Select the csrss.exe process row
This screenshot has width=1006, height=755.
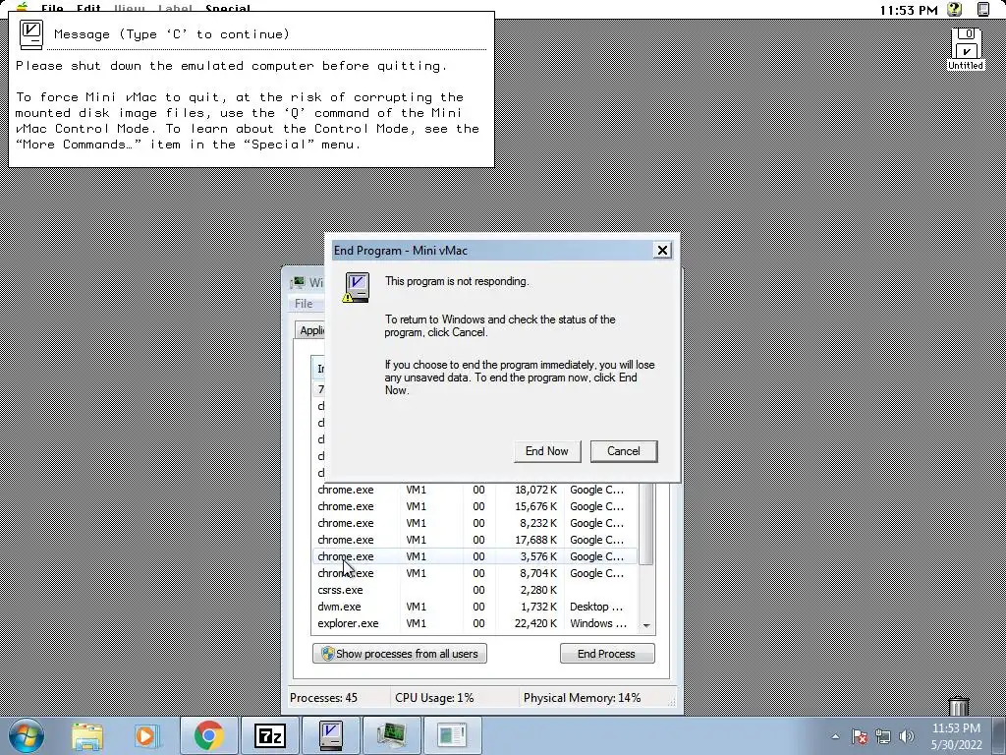click(x=475, y=590)
